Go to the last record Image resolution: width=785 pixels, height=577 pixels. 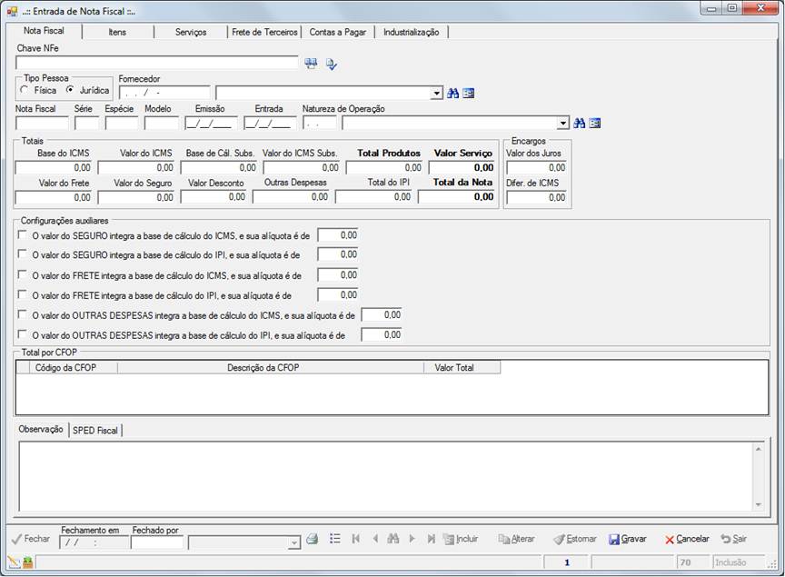[431, 539]
